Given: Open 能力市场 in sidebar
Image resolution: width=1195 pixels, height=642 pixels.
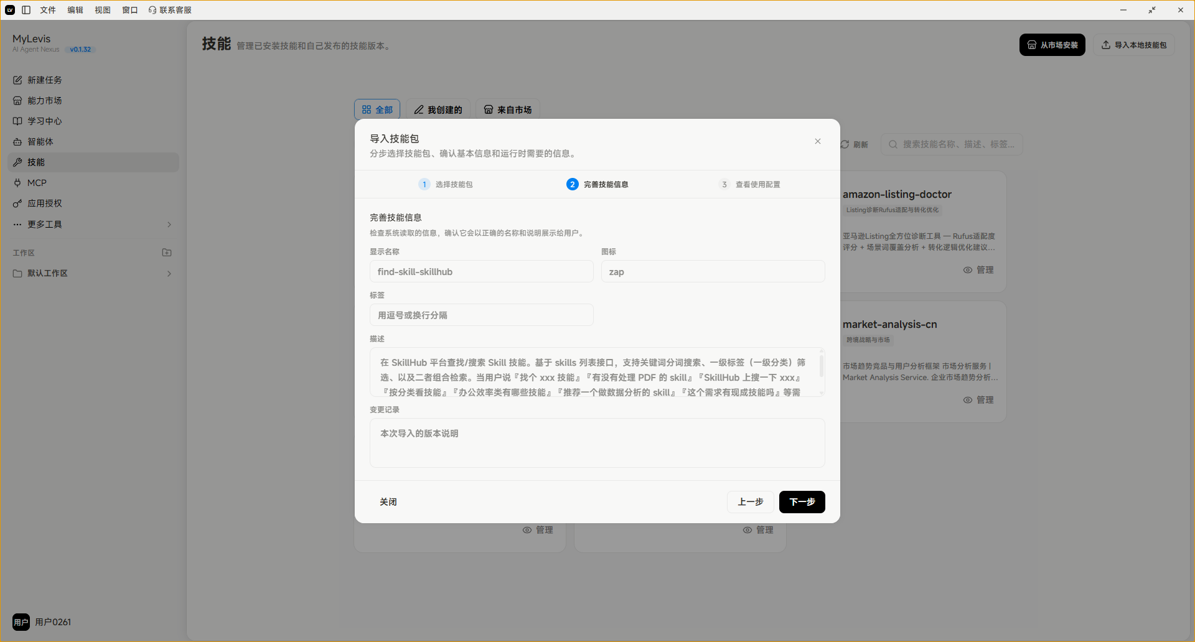Looking at the screenshot, I should (93, 101).
